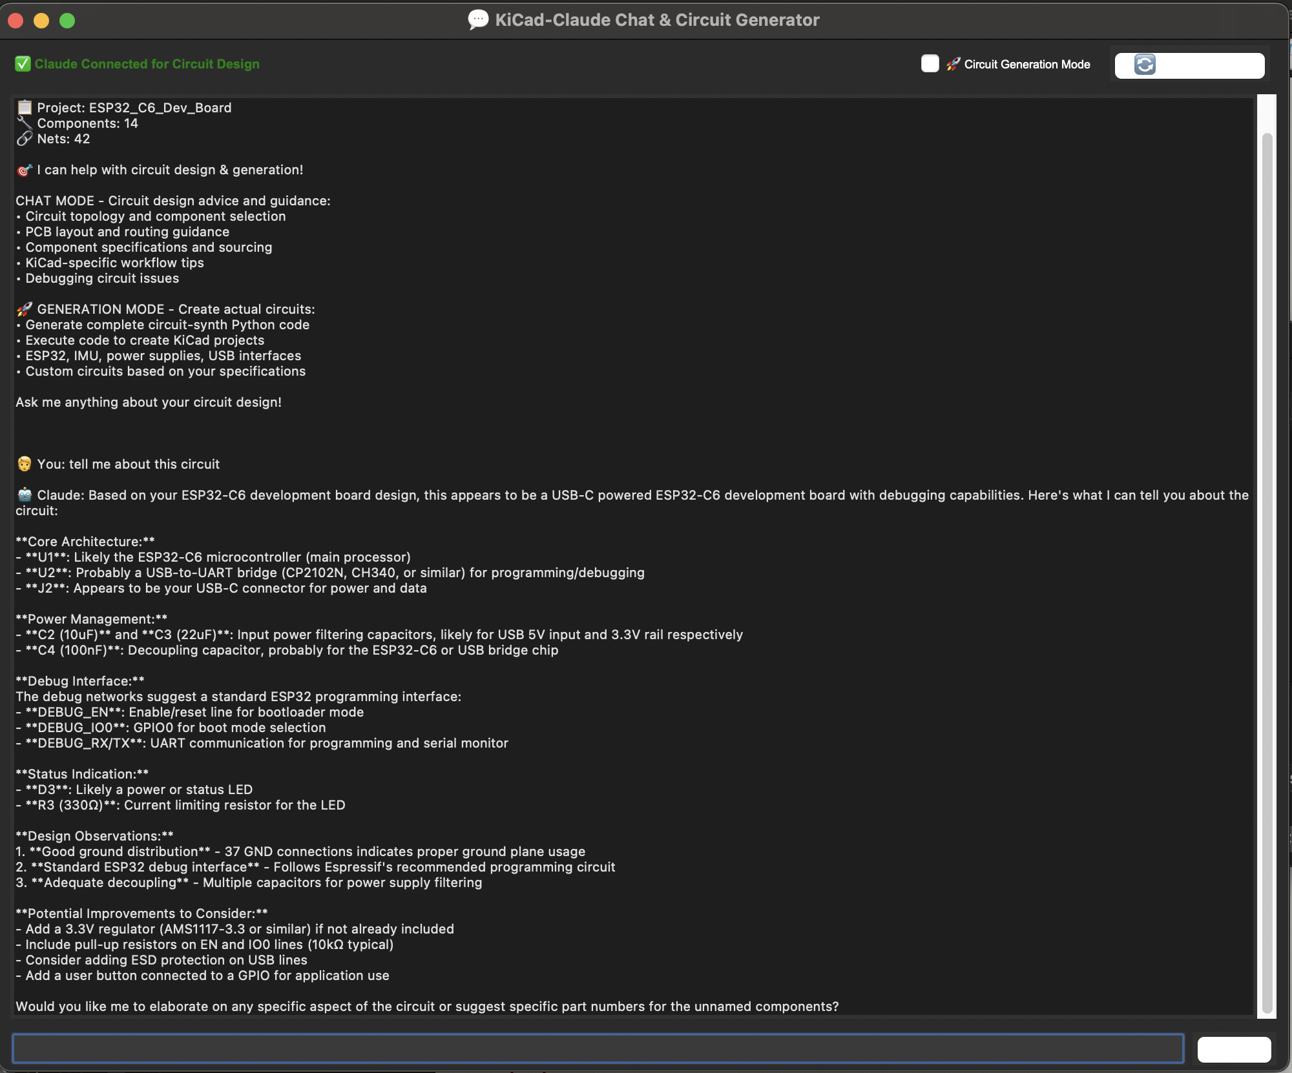This screenshot has width=1292, height=1073.
Task: Click the '**Core Architecture:**' heading
Action: pyautogui.click(x=85, y=542)
